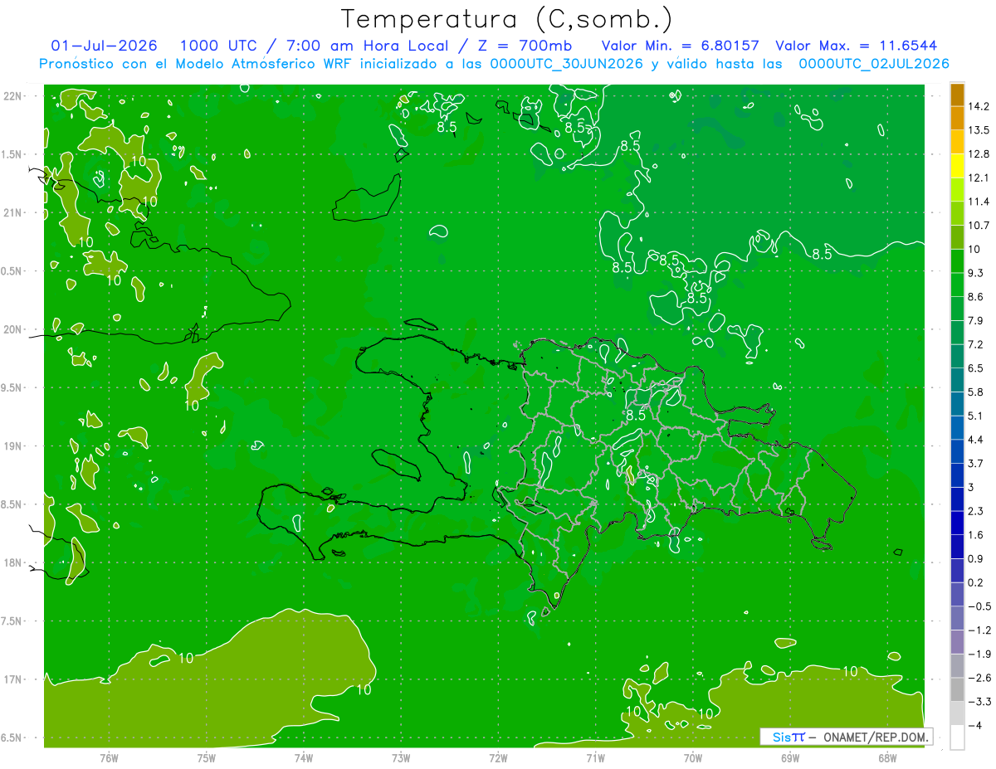The width and height of the screenshot is (996, 769).
Task: Click the '-0.5' color scale label
Action: click(x=980, y=606)
